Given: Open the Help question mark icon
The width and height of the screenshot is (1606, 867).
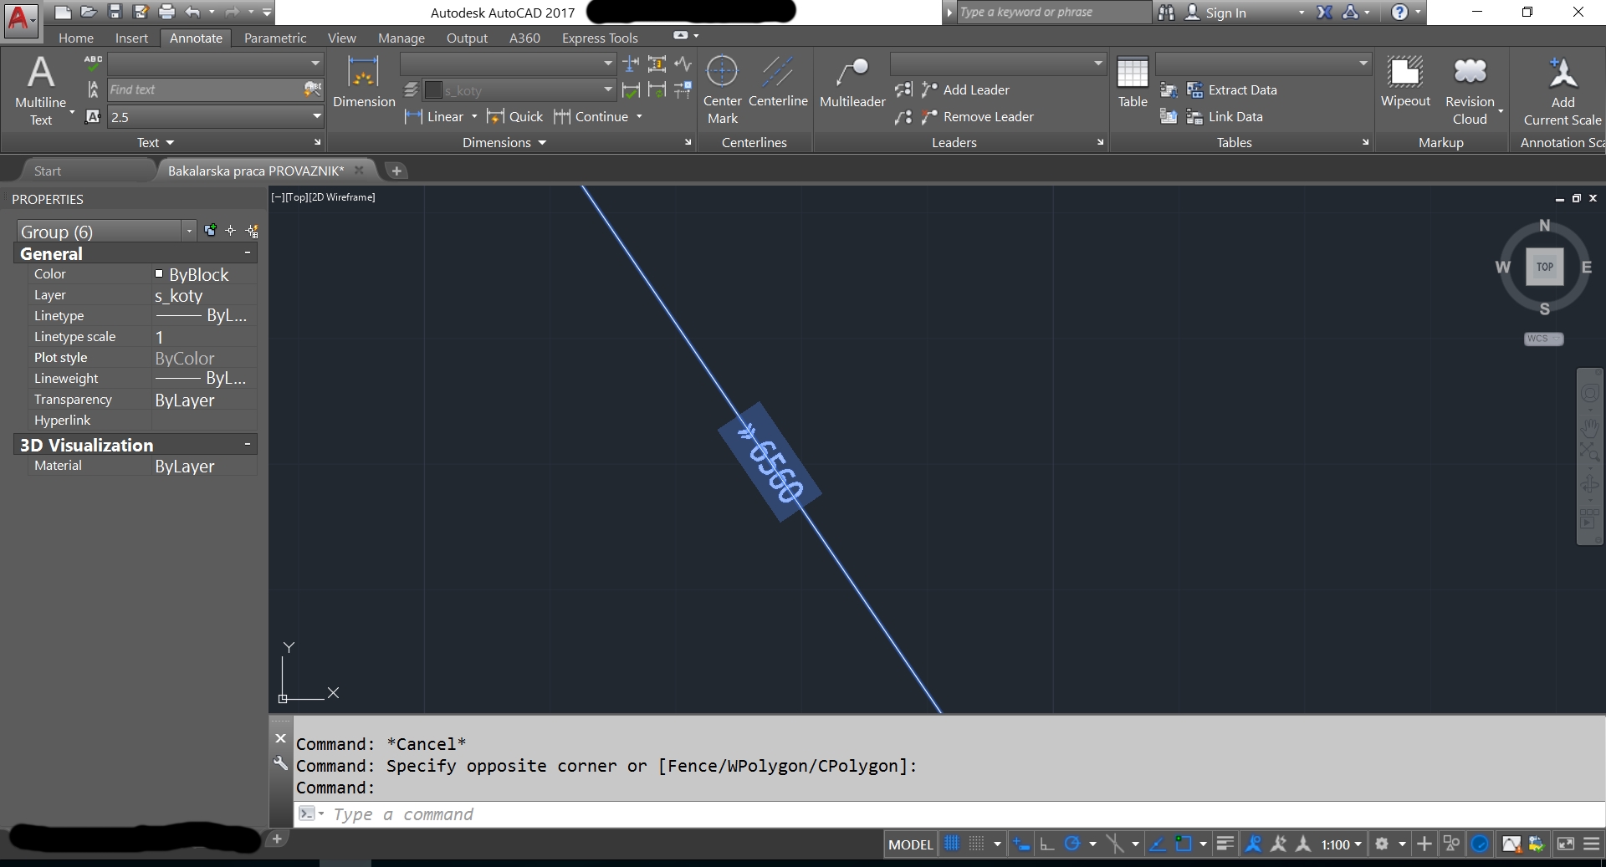Looking at the screenshot, I should click(x=1399, y=13).
